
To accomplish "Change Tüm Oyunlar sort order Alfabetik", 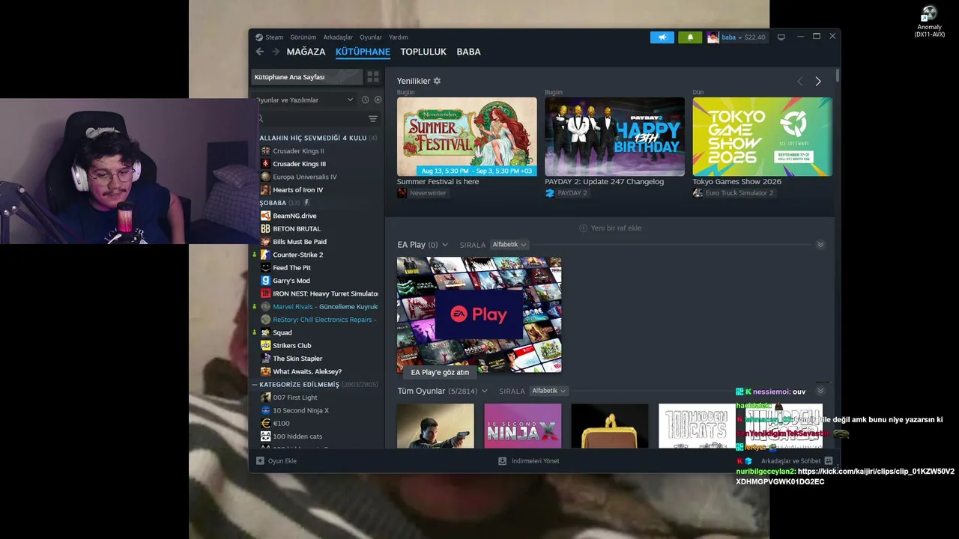I will click(x=548, y=391).
